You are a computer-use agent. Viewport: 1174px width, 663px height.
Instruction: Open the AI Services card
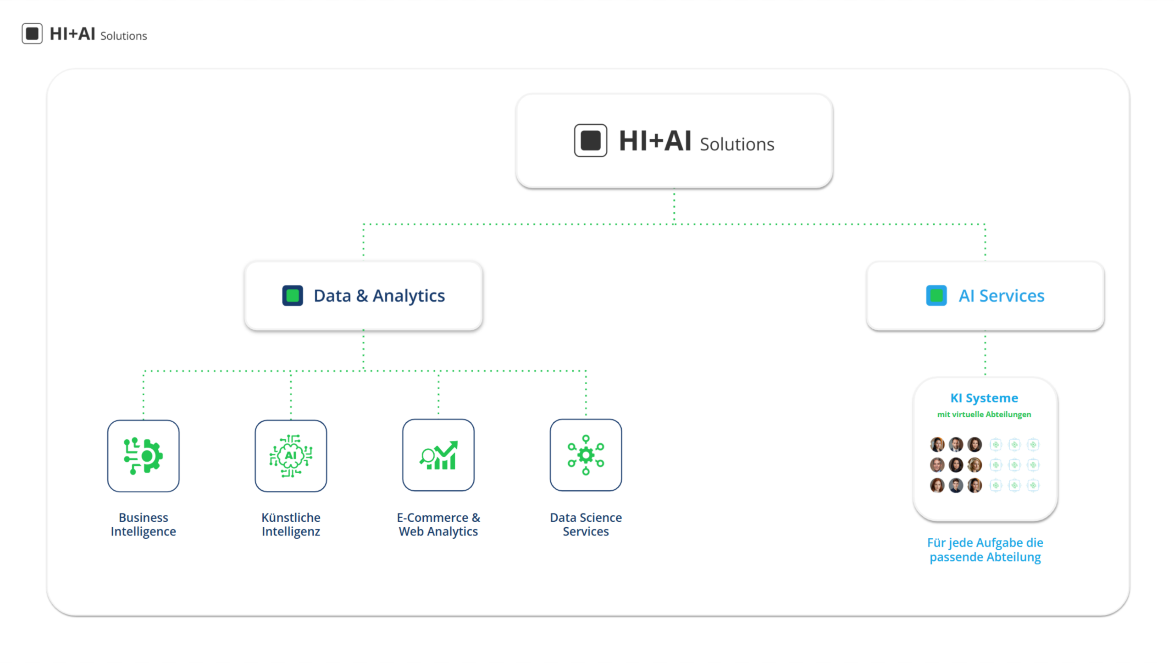985,296
